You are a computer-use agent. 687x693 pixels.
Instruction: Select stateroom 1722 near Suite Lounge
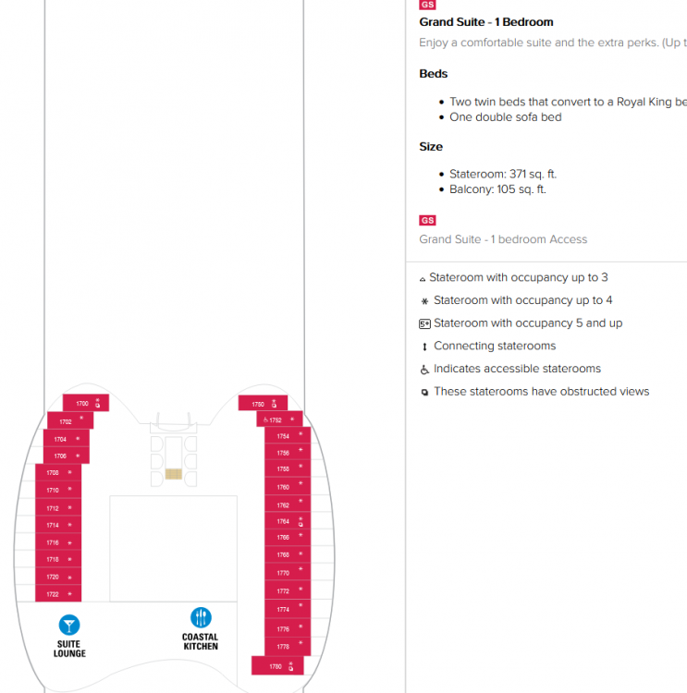[58, 593]
